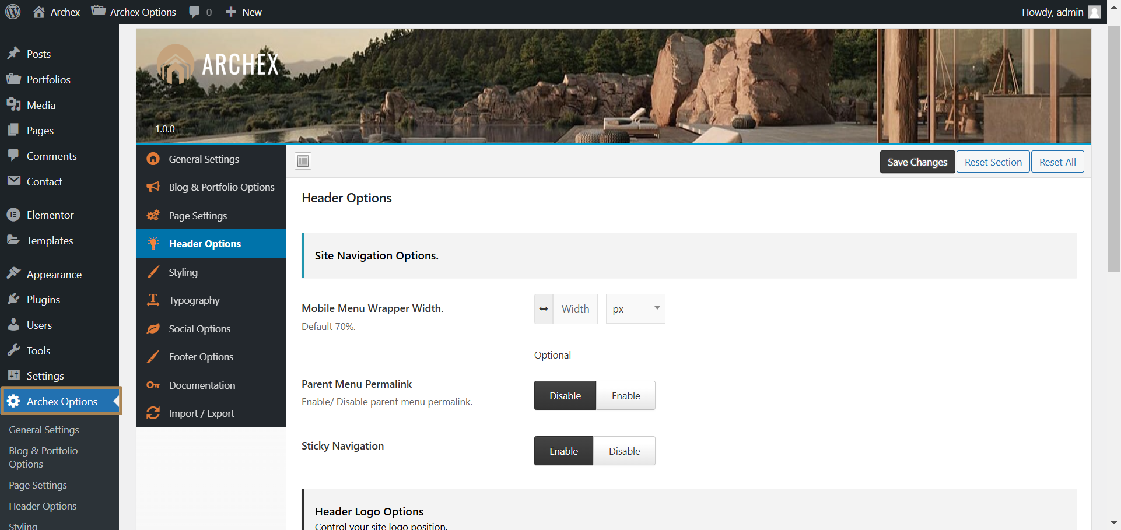
Task: Open the Social Options tab
Action: [x=211, y=328]
